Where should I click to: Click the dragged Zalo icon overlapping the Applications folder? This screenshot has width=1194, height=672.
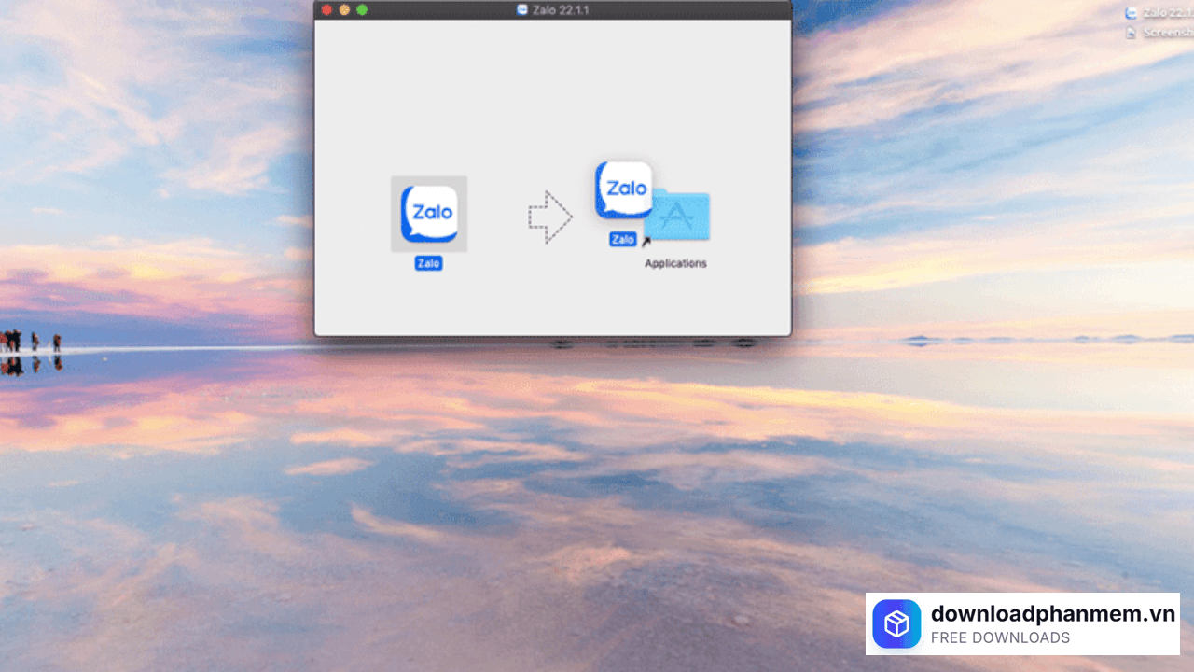624,190
